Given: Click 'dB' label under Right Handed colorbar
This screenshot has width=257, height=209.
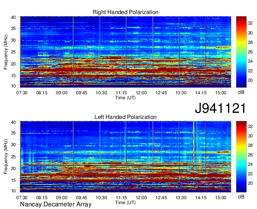Looking at the screenshot, I should click(241, 92).
